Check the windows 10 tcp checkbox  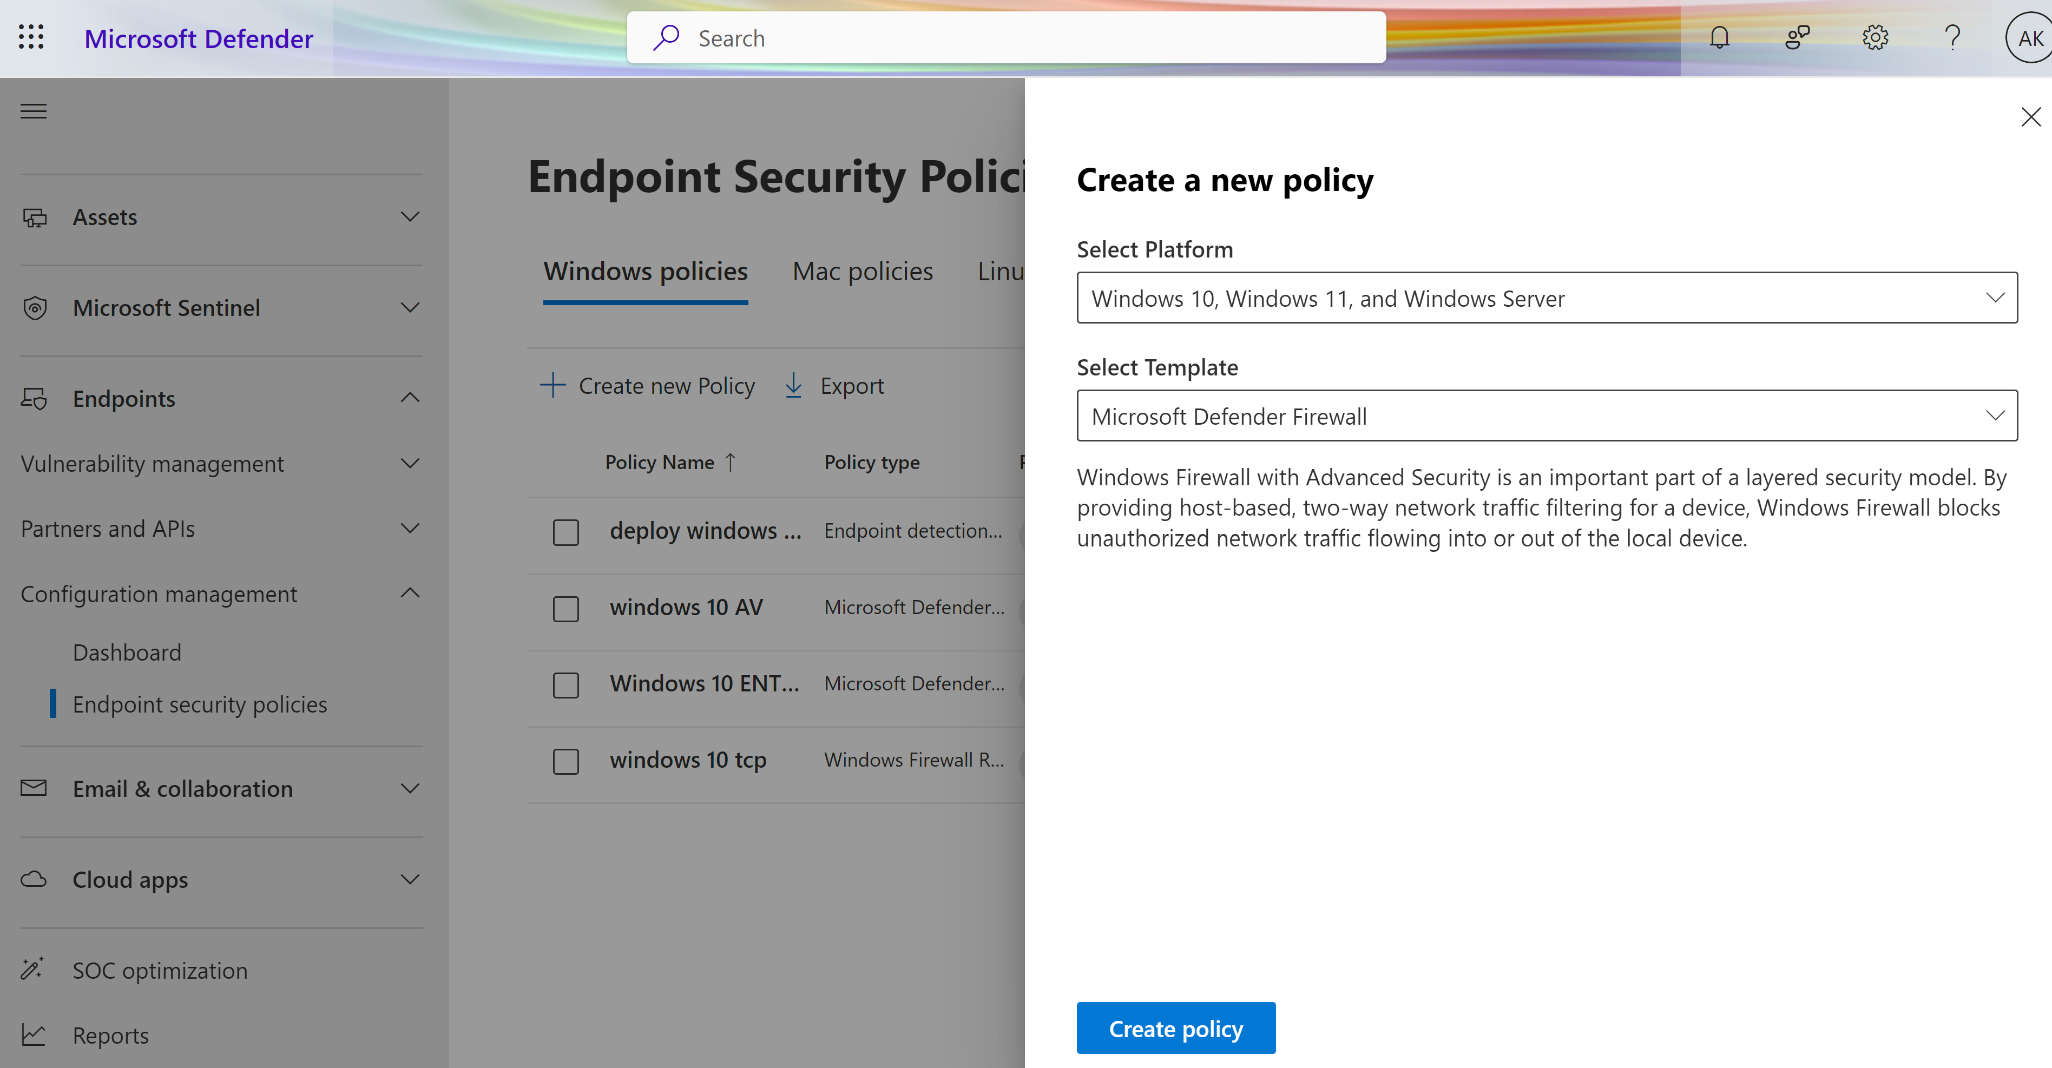pyautogui.click(x=565, y=761)
